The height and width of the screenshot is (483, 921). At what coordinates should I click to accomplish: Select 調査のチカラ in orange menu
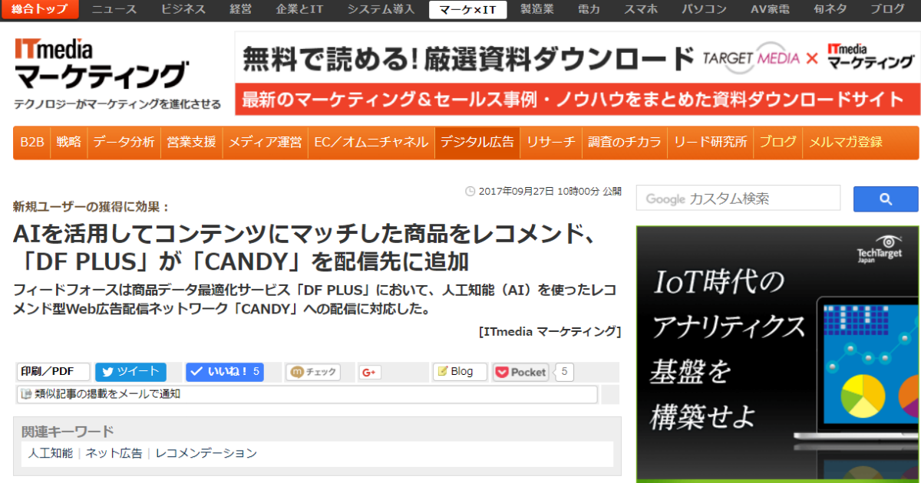625,143
